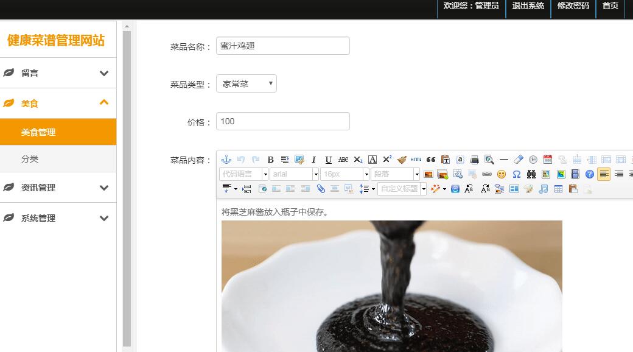
Task: Expand the 系统管理 menu chevron
Action: (104, 218)
